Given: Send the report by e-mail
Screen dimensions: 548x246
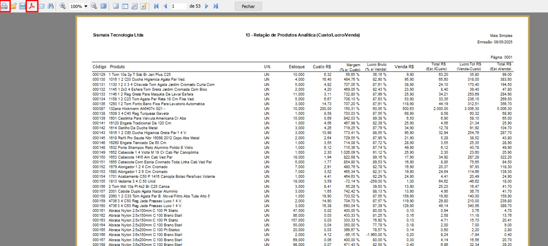Looking at the screenshot, I should click(42, 6).
